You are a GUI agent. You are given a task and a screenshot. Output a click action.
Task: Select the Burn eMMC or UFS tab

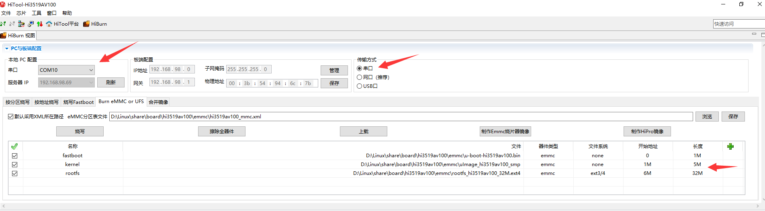click(121, 101)
